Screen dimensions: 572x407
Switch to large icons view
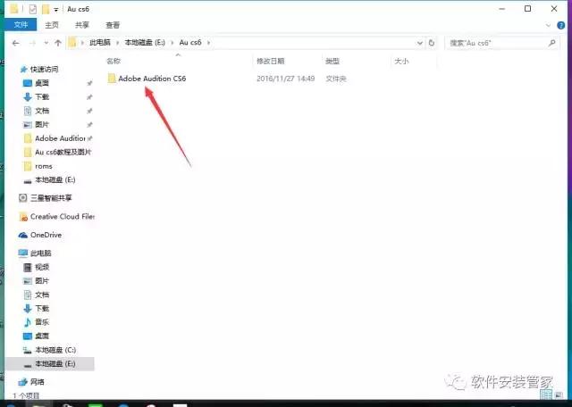pyautogui.click(x=559, y=395)
